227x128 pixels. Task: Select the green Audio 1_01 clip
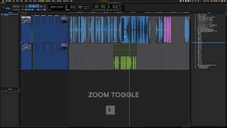[x=124, y=56]
